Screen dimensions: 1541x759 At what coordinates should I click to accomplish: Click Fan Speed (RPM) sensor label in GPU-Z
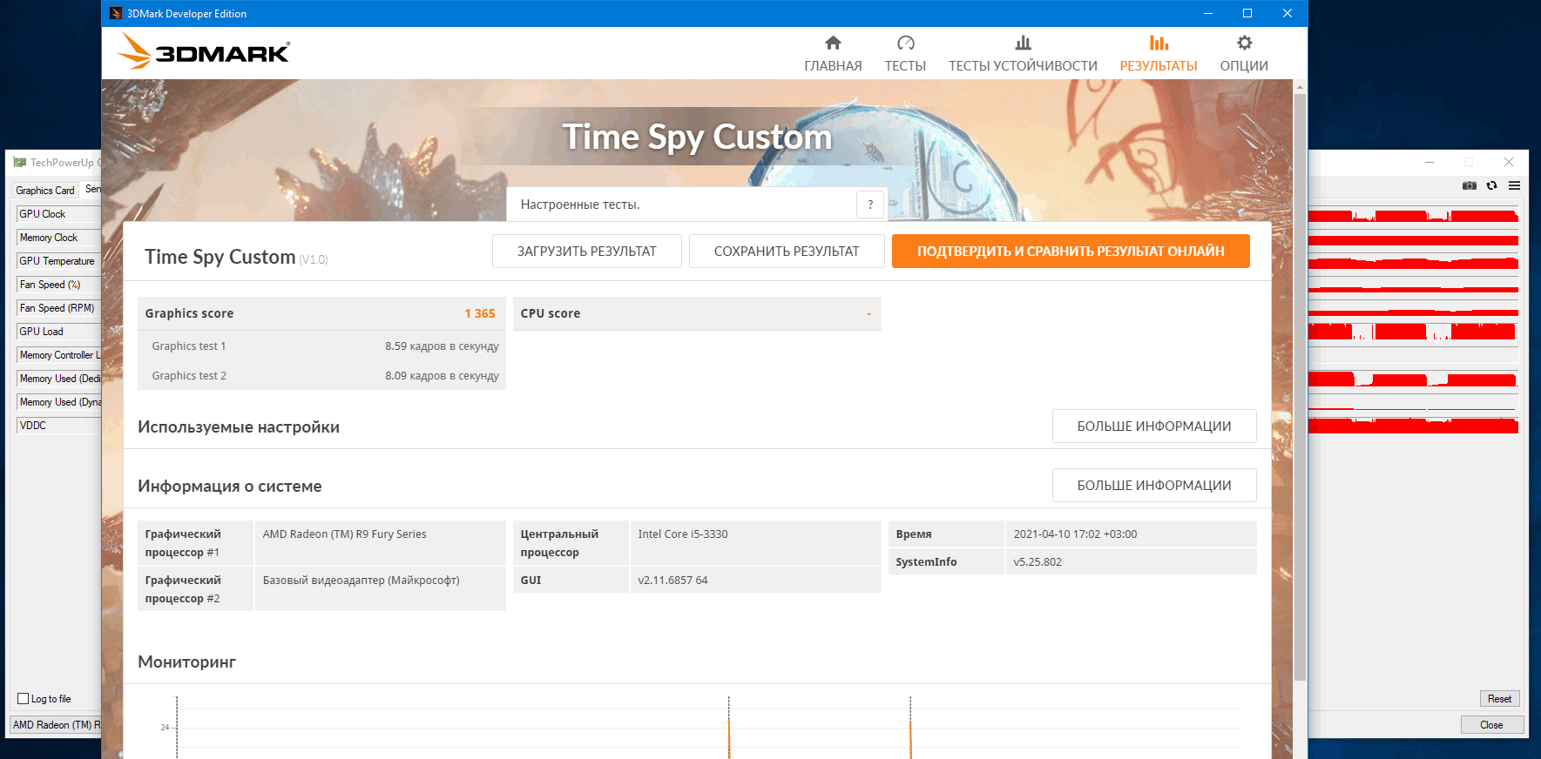(x=57, y=308)
